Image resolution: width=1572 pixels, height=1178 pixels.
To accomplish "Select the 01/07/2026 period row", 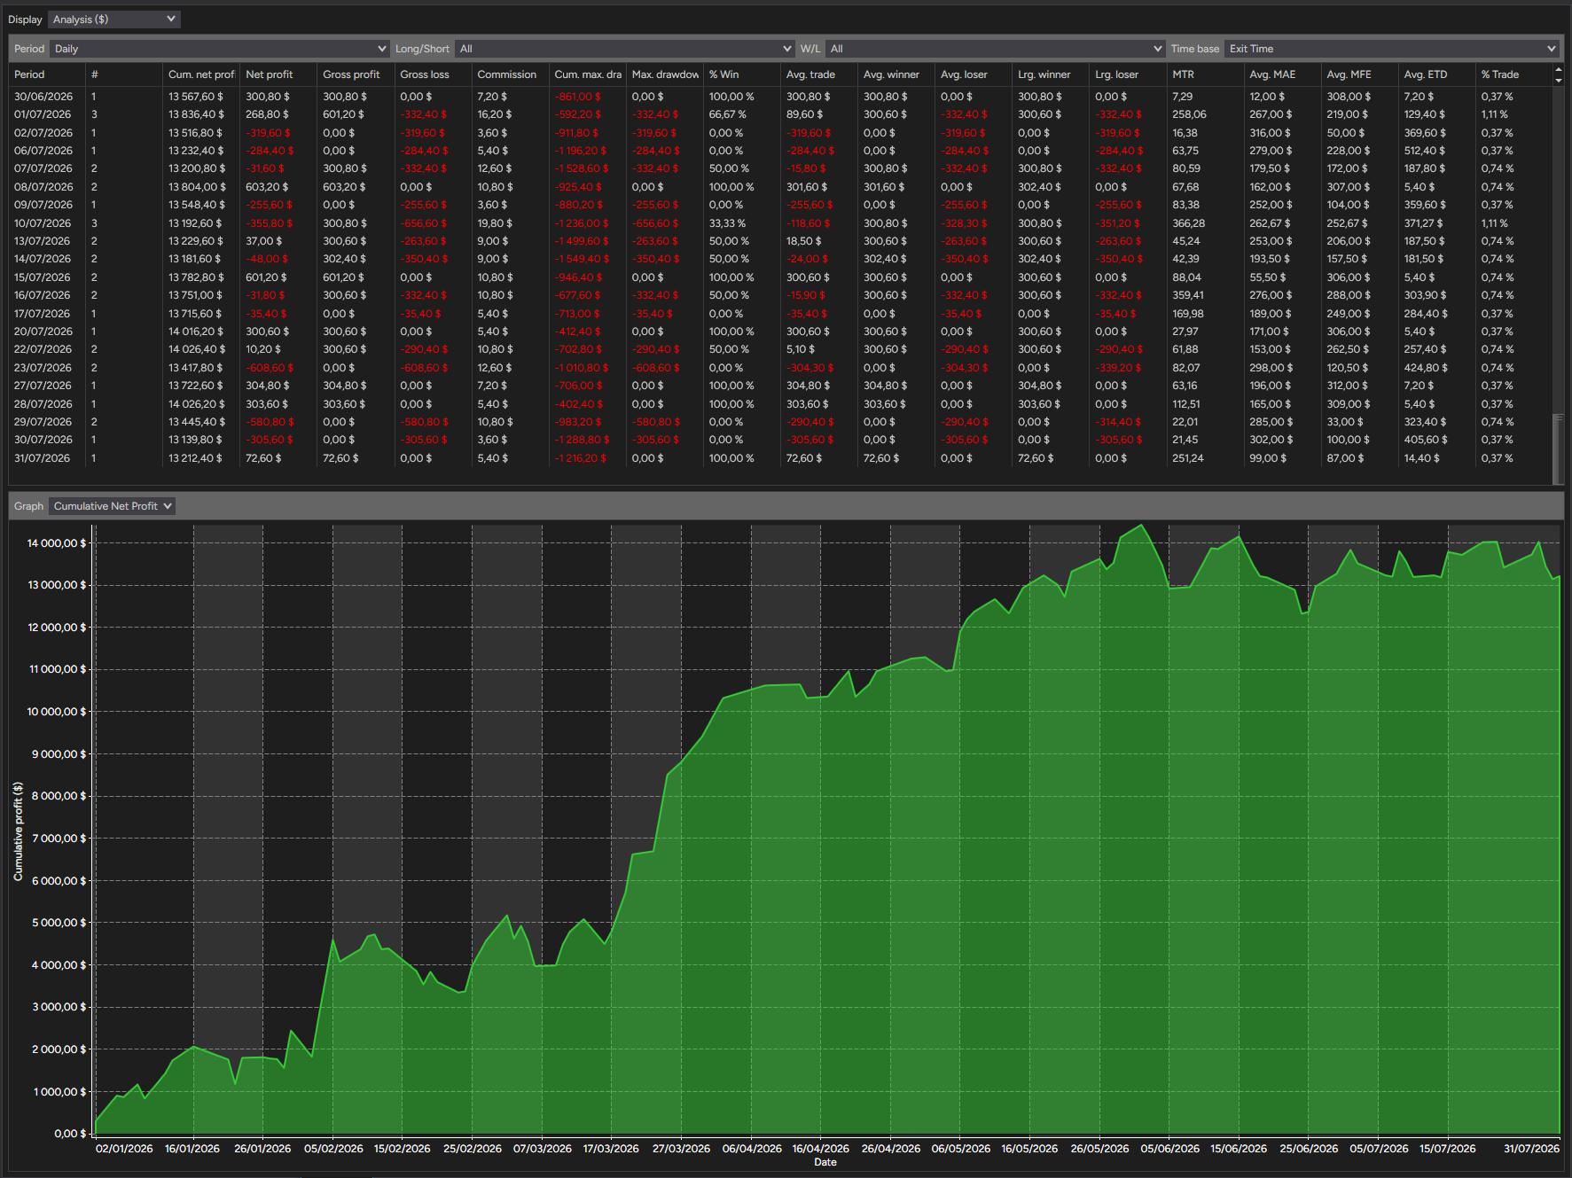I will (x=780, y=114).
